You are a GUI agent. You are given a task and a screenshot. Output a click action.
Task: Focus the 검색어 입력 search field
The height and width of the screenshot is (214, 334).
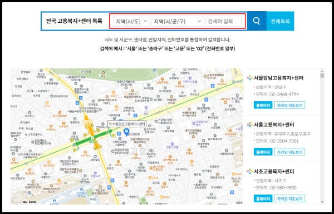coord(223,21)
